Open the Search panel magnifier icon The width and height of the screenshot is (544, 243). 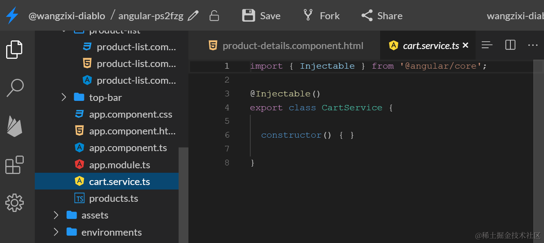click(x=15, y=88)
